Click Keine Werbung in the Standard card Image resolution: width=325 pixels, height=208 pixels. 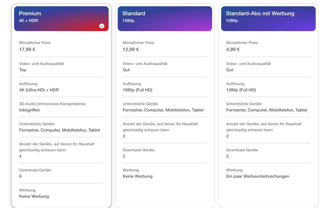pos(138,176)
